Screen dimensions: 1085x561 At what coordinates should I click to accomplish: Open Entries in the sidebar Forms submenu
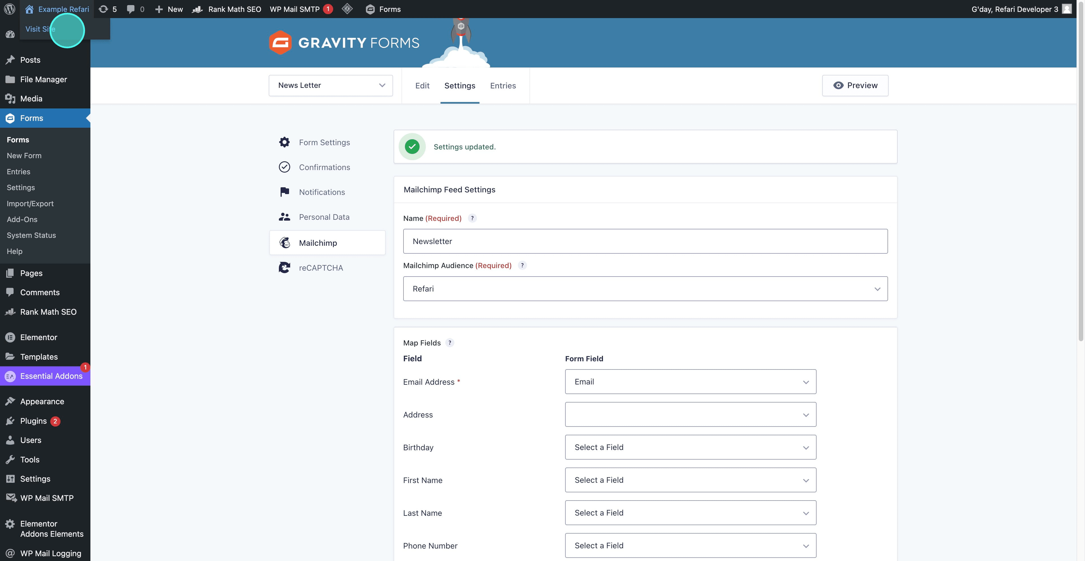[19, 171]
